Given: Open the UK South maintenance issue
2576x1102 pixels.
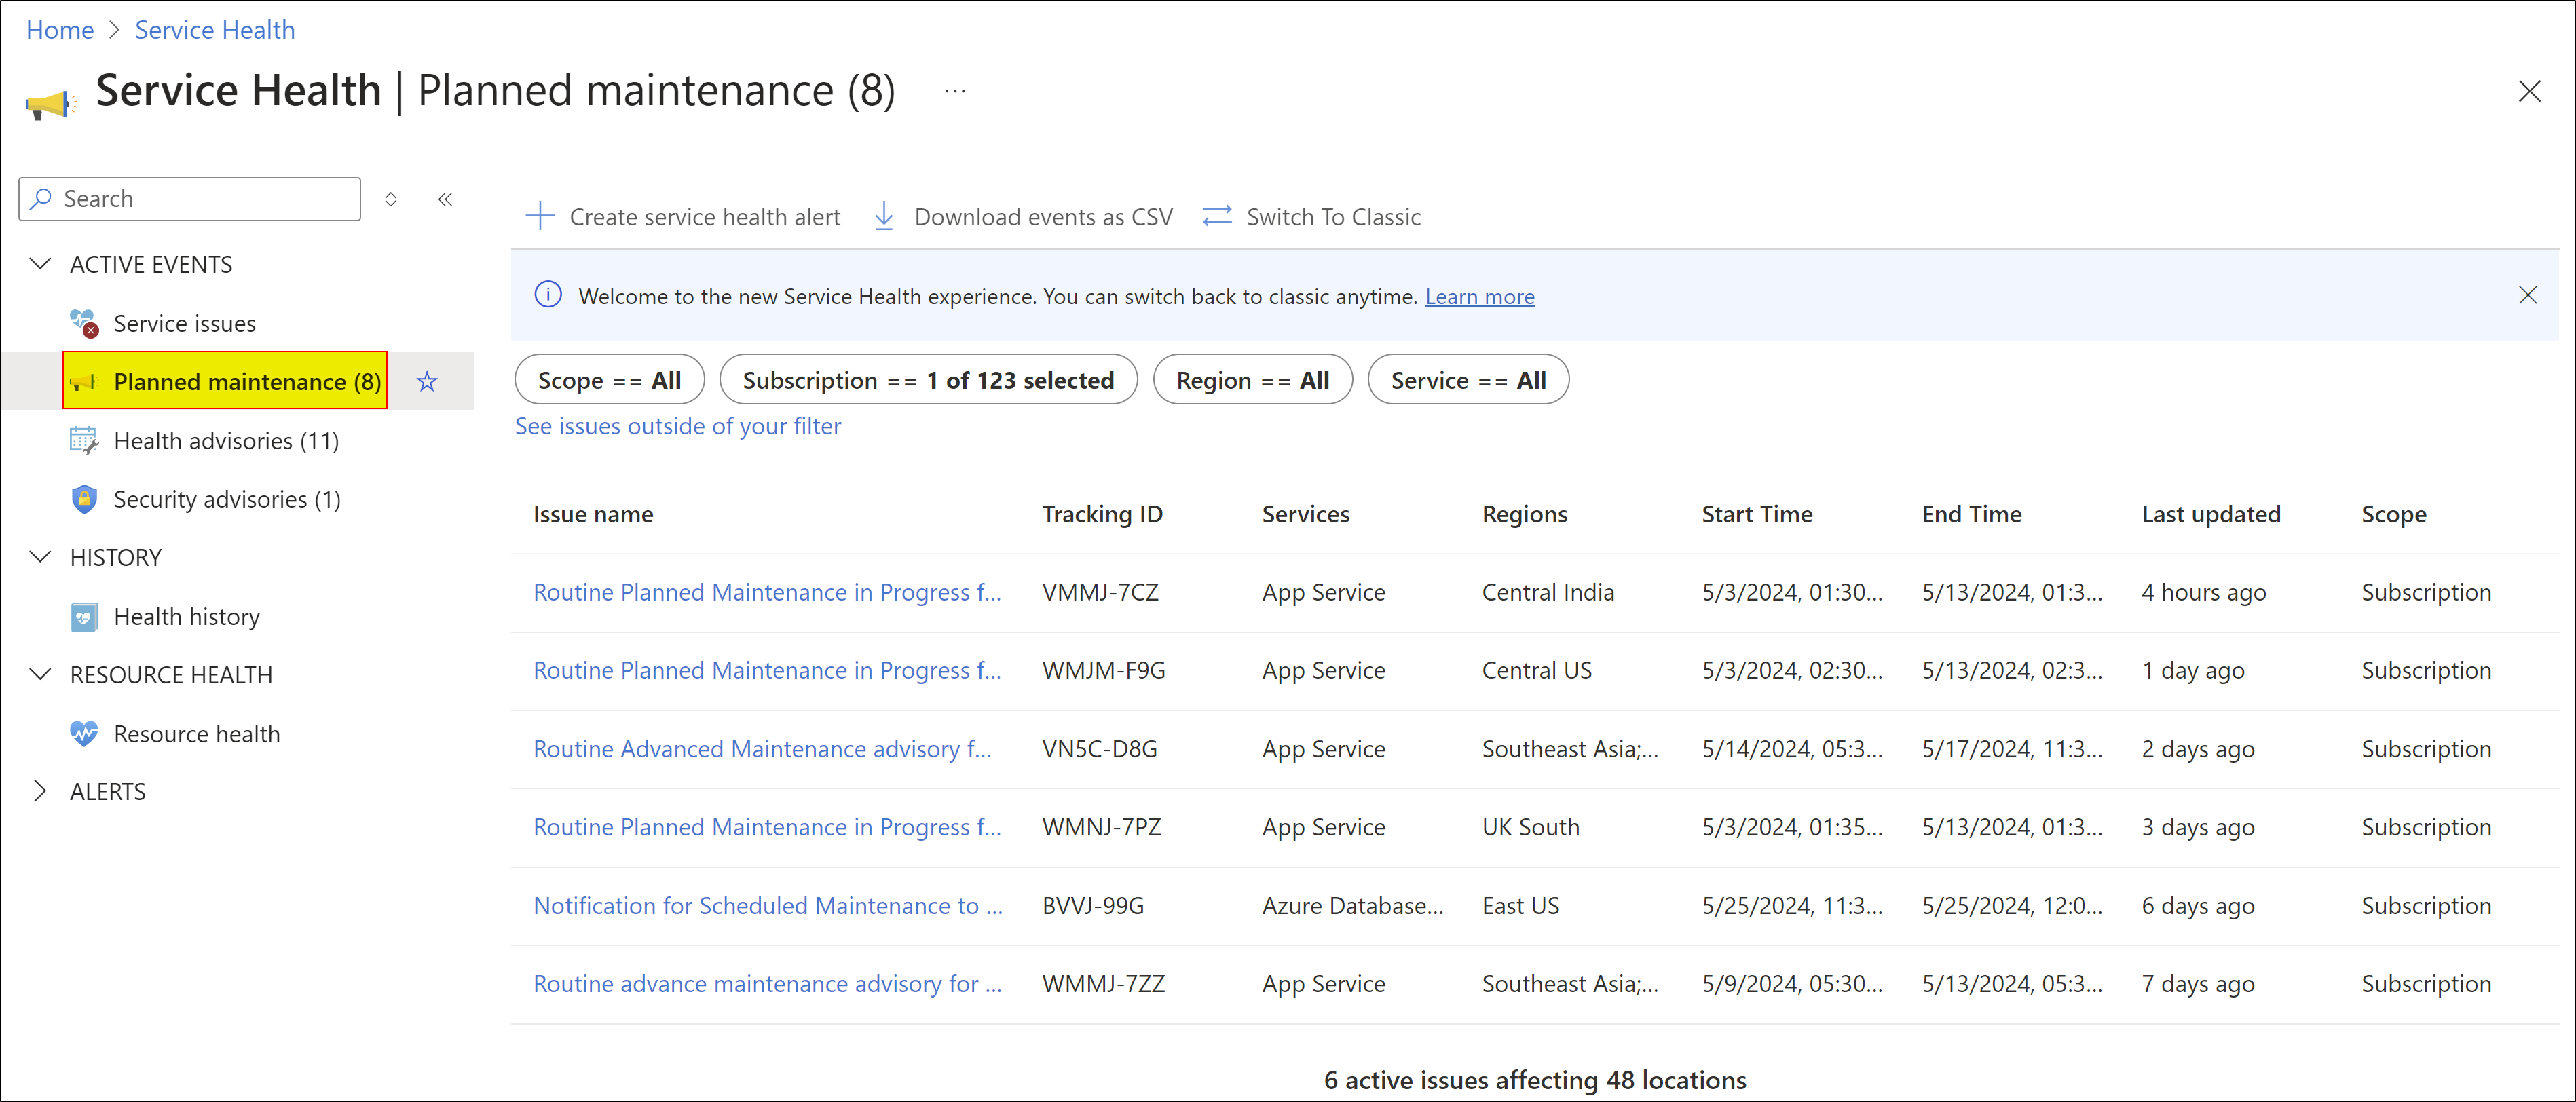Looking at the screenshot, I should tap(767, 827).
